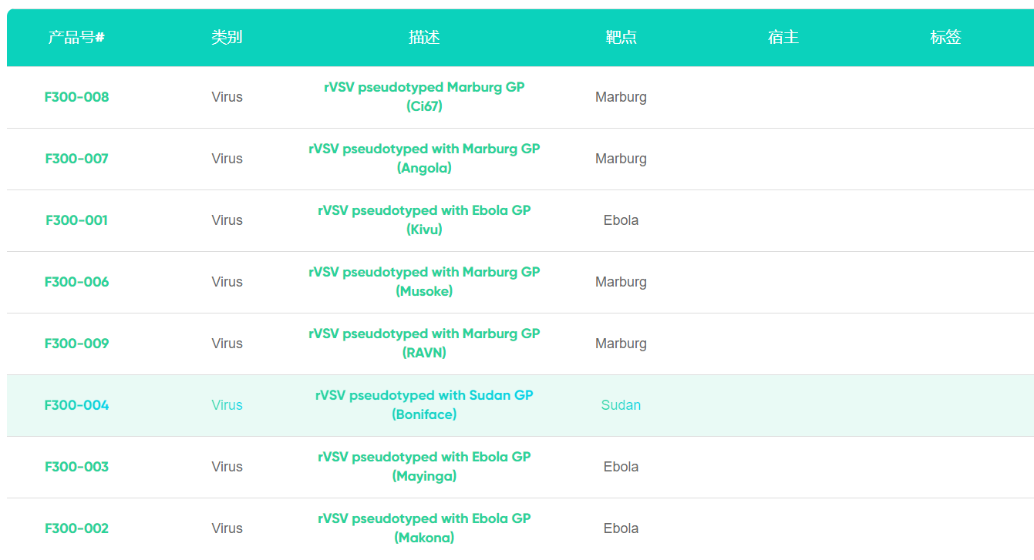Open product number F300-004 link

tap(76, 405)
